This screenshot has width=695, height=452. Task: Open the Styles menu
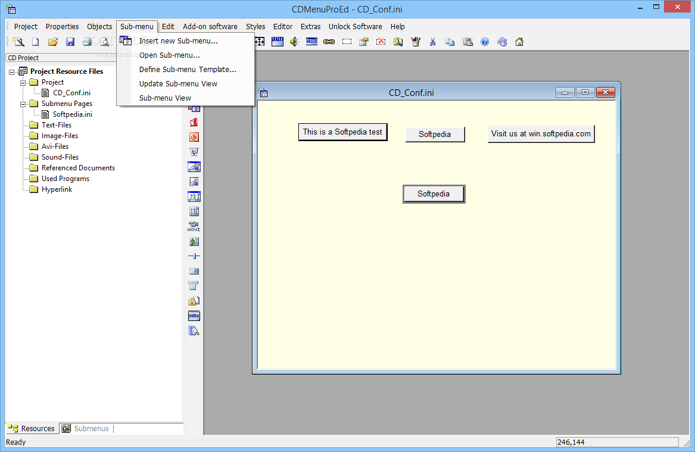[x=255, y=27]
